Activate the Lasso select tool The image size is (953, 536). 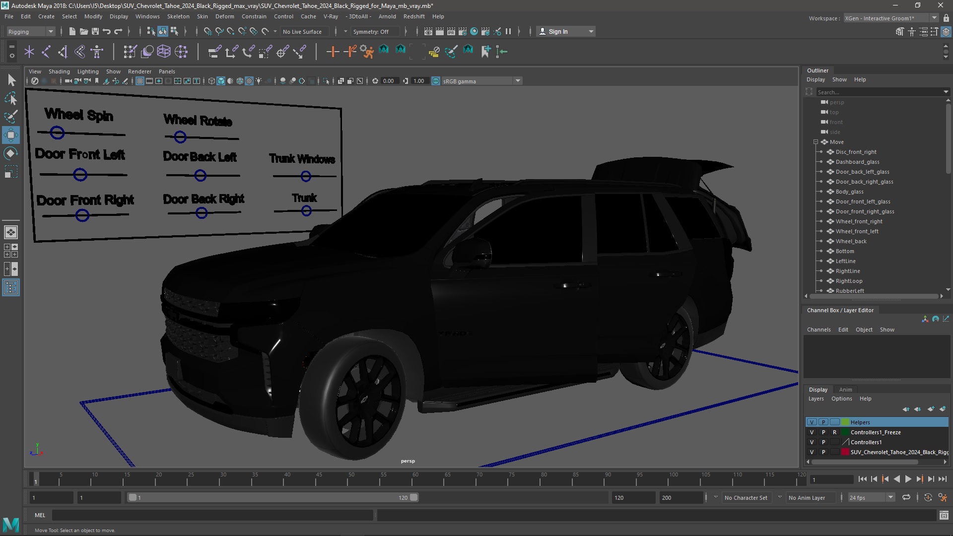(x=11, y=99)
